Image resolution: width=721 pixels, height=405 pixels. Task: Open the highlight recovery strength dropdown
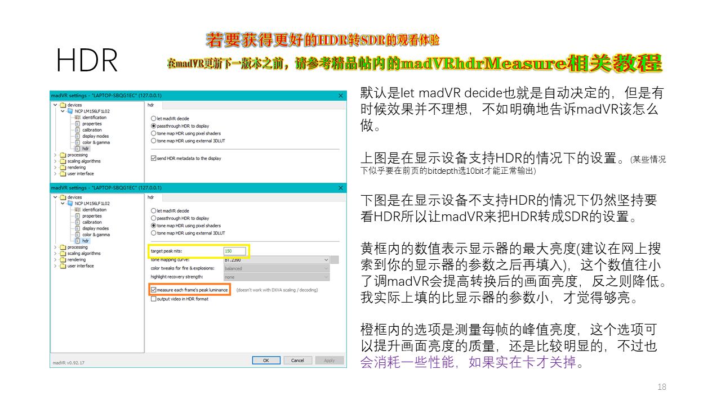tap(277, 277)
